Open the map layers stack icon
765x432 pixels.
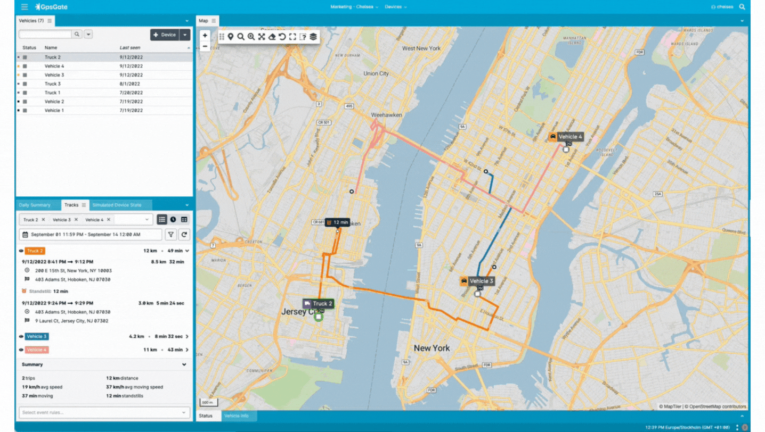click(x=313, y=37)
